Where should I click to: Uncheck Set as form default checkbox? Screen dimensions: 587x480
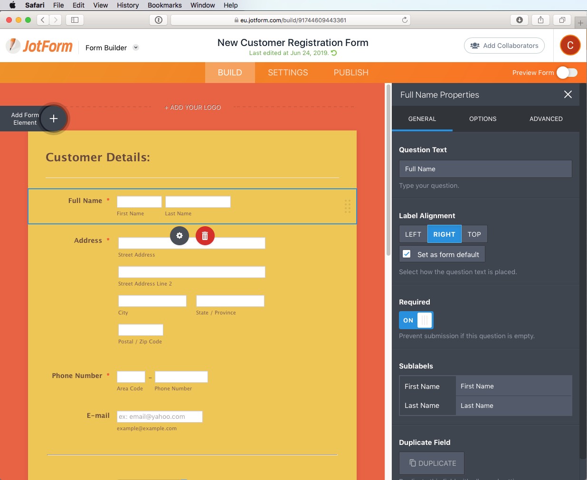(407, 254)
